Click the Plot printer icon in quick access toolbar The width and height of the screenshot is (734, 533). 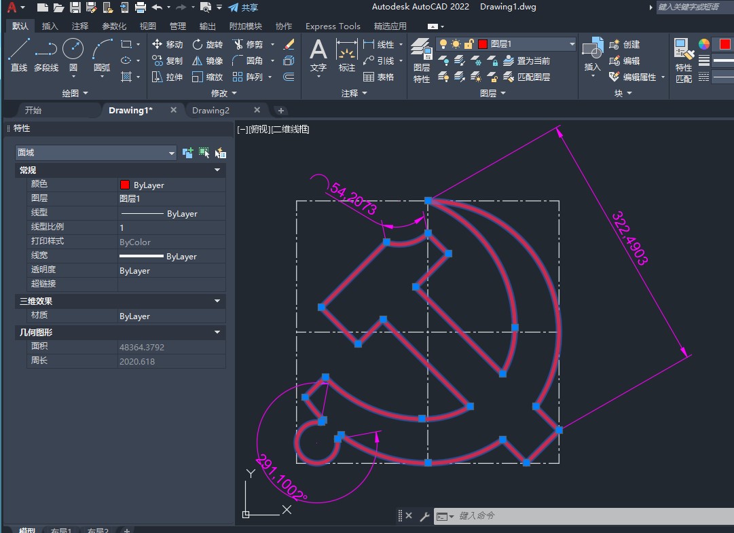click(141, 7)
